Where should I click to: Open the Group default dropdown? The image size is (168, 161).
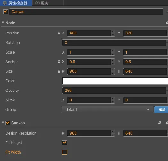108,110
